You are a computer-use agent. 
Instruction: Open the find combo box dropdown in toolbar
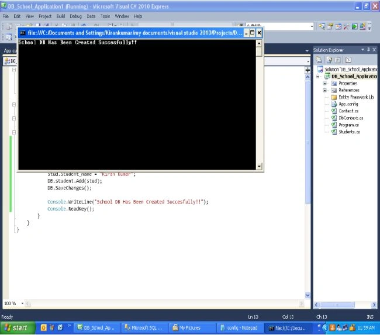312,26
